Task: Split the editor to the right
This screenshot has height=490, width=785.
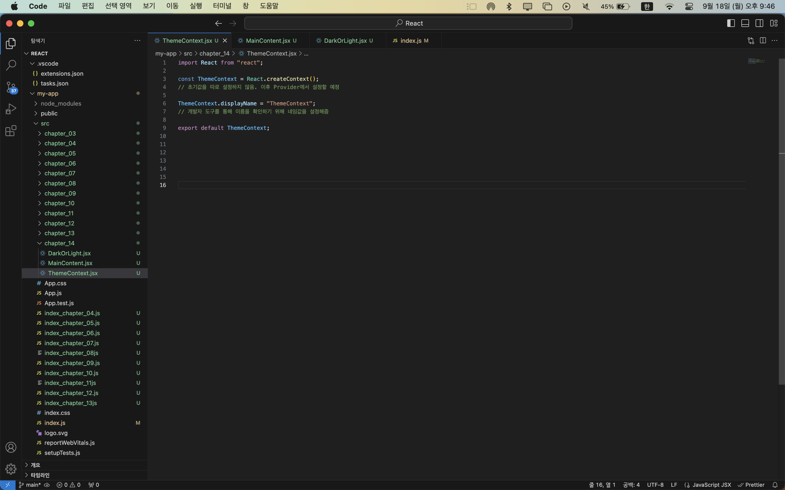Action: click(763, 41)
